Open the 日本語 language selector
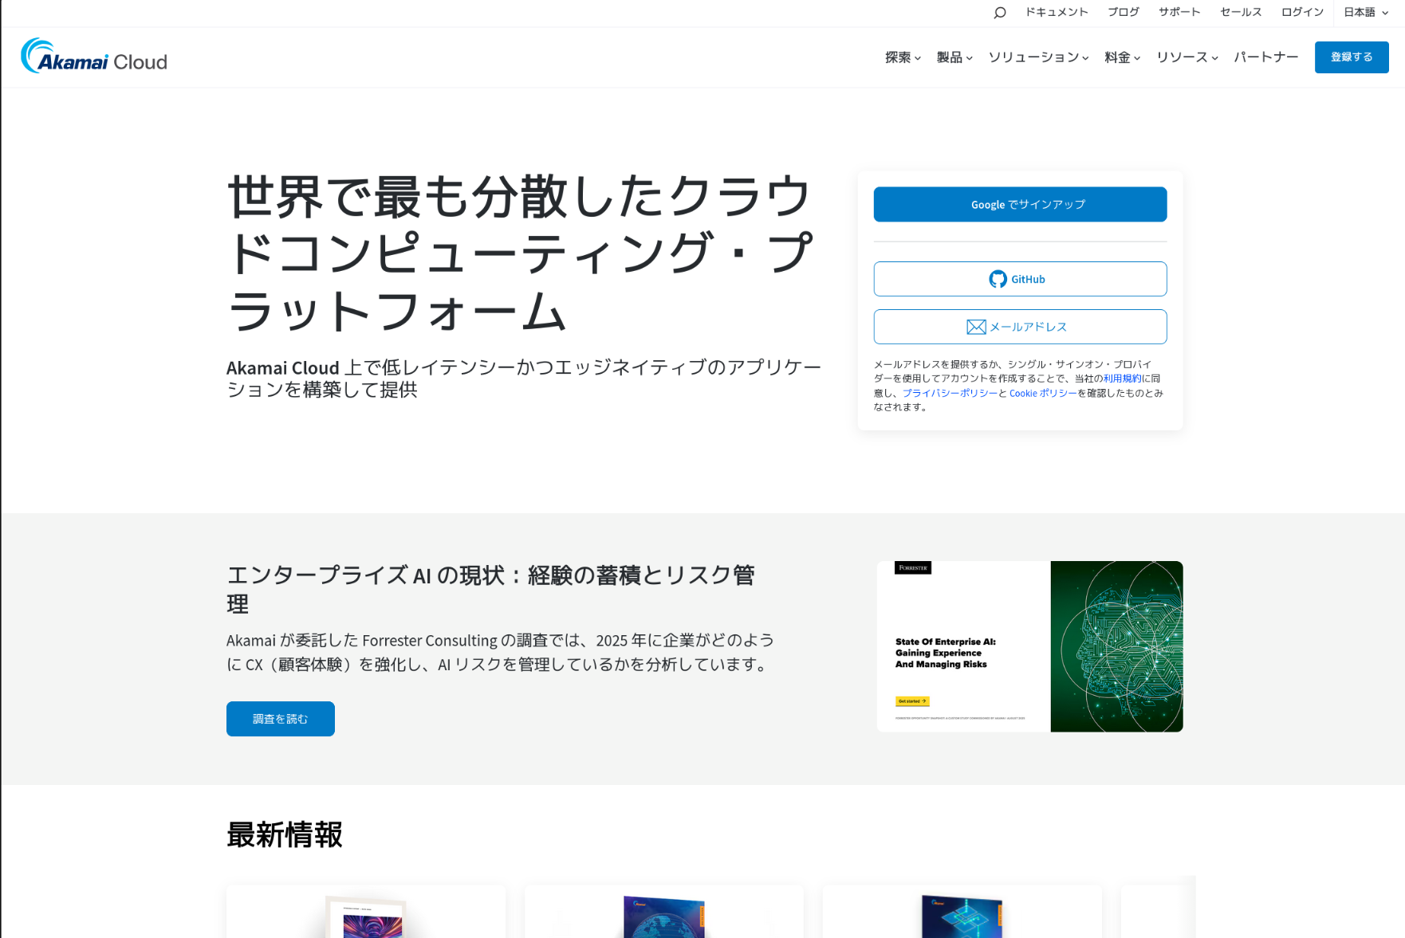1405x938 pixels. (1365, 13)
